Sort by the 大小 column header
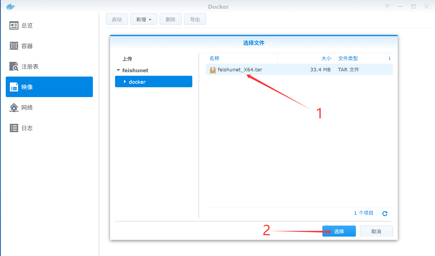 [x=306, y=58]
